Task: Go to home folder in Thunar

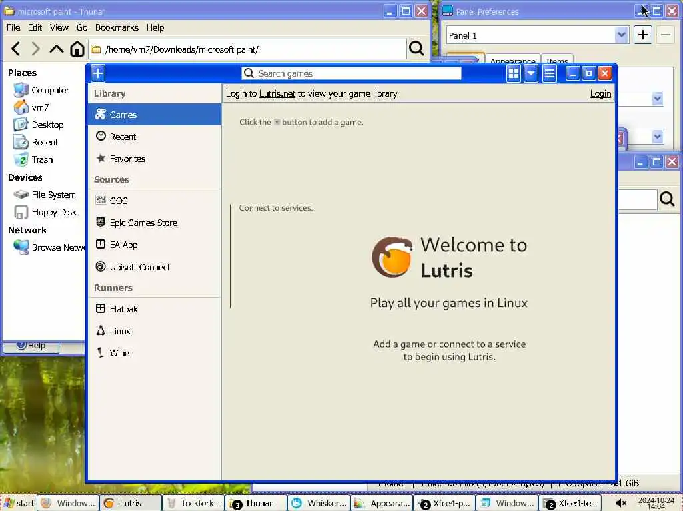Action: pos(77,49)
